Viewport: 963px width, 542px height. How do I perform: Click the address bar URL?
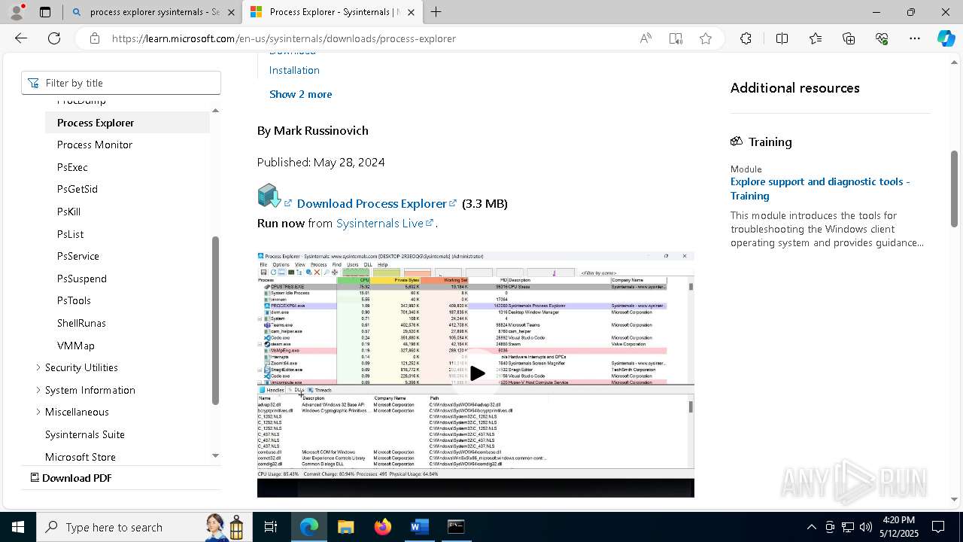284,38
